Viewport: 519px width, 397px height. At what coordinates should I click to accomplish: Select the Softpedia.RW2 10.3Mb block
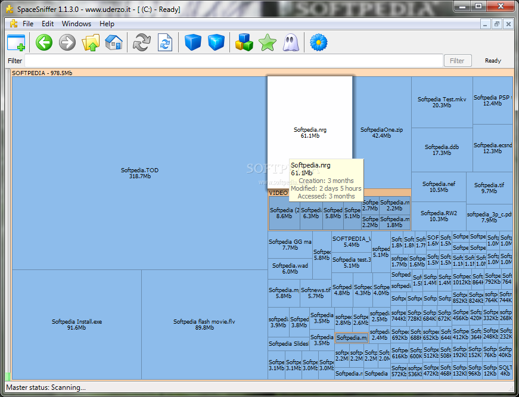pyautogui.click(x=439, y=216)
